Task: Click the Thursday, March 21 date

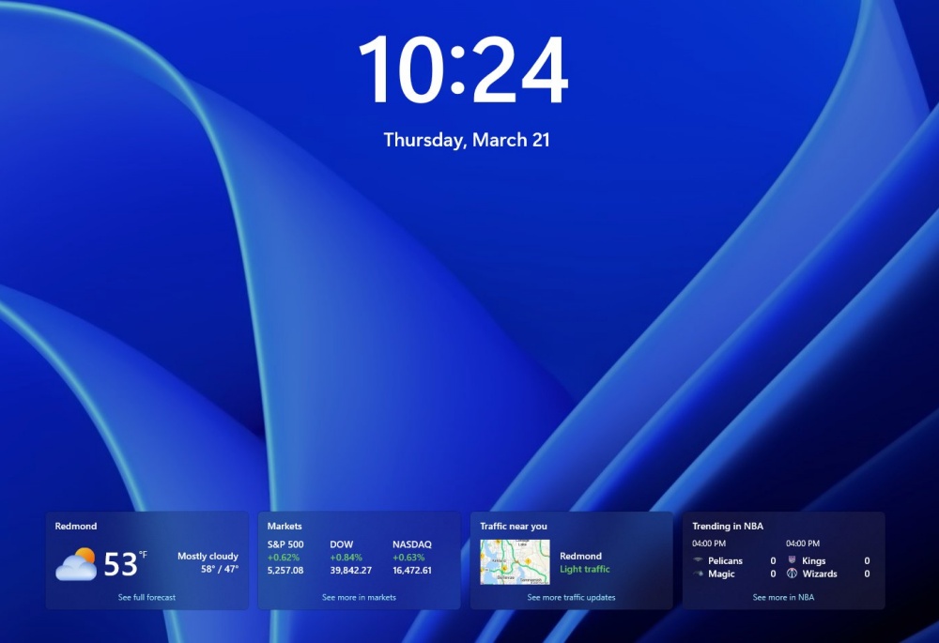Action: [467, 140]
